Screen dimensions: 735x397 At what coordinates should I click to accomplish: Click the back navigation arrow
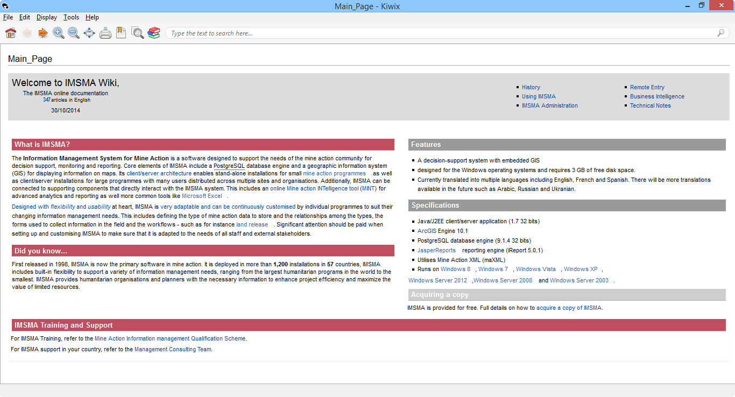[27, 33]
